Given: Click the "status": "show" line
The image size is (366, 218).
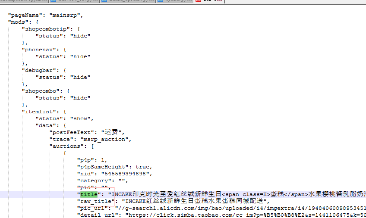Looking at the screenshot, I should [64, 119].
